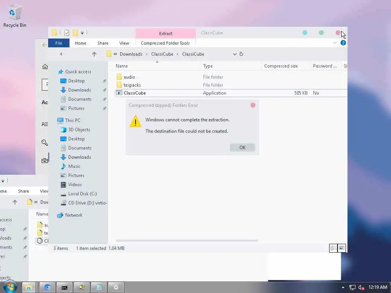Close the Compressed Folders Error dialog

pos(253,105)
